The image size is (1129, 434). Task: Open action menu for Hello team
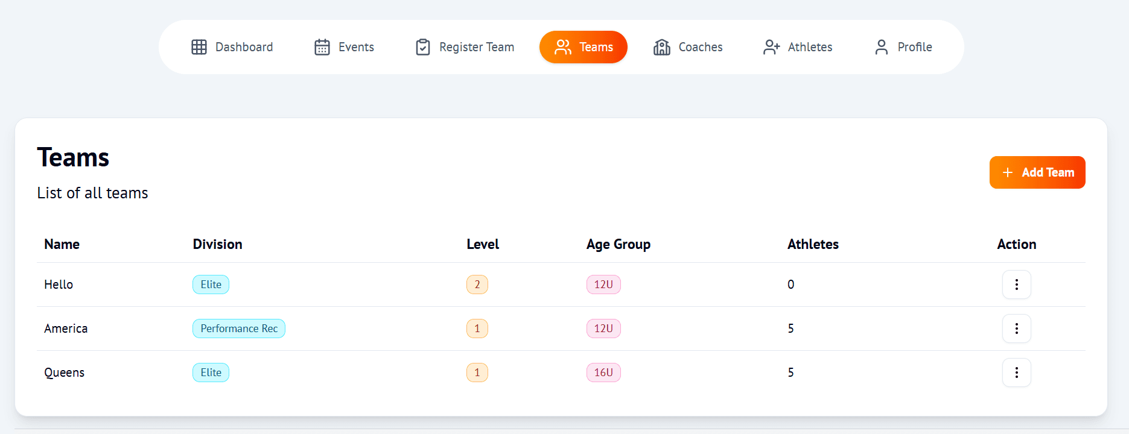click(1017, 285)
